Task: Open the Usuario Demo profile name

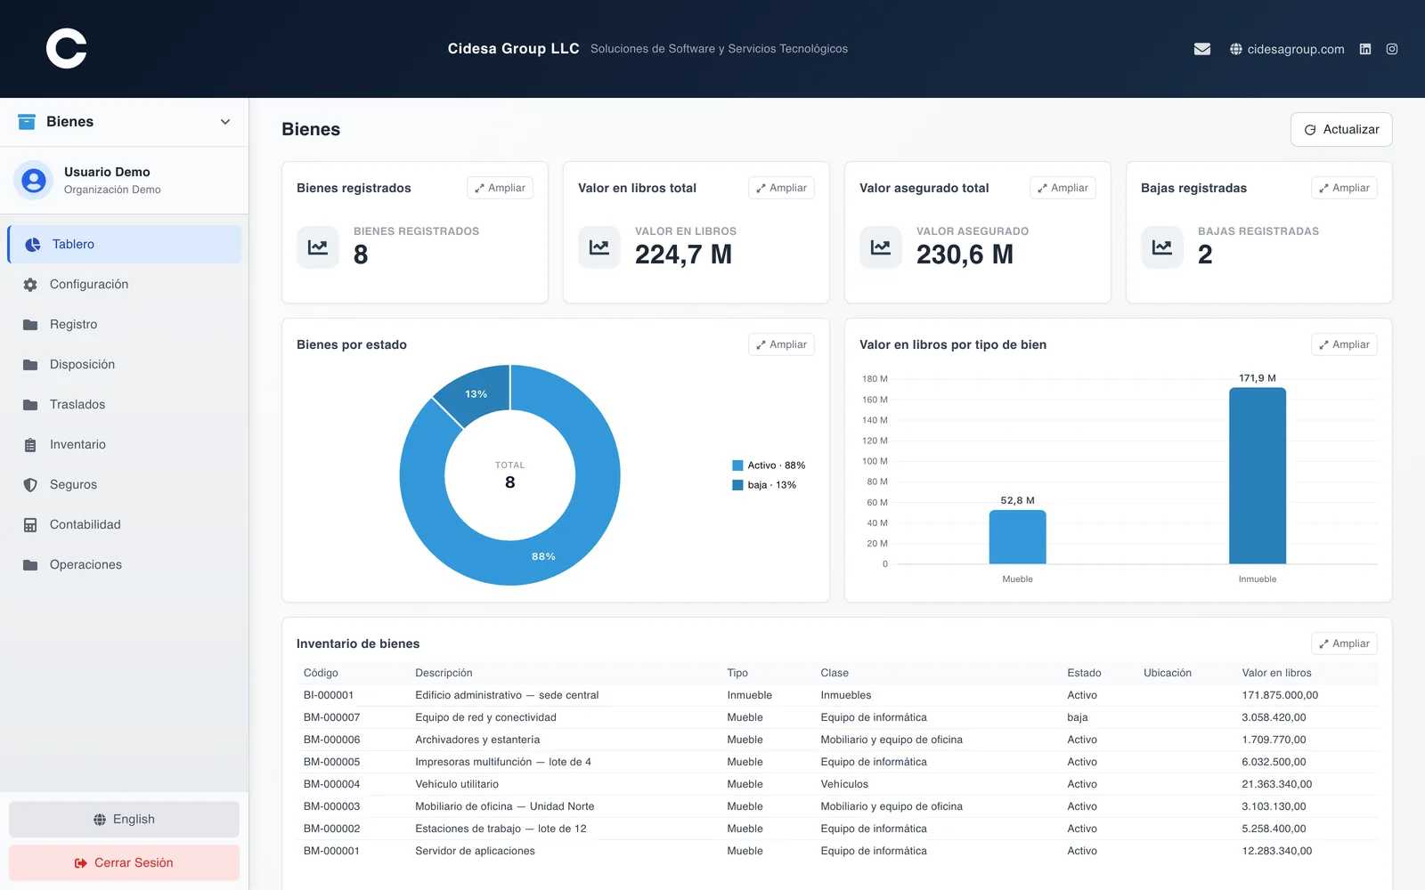Action: pyautogui.click(x=107, y=172)
